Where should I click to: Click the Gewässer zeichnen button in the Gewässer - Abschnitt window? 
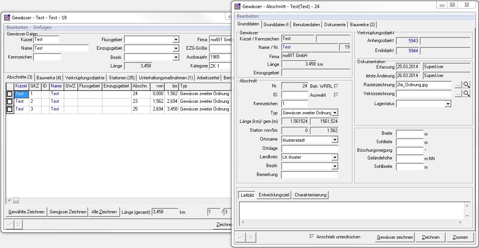[395, 237]
